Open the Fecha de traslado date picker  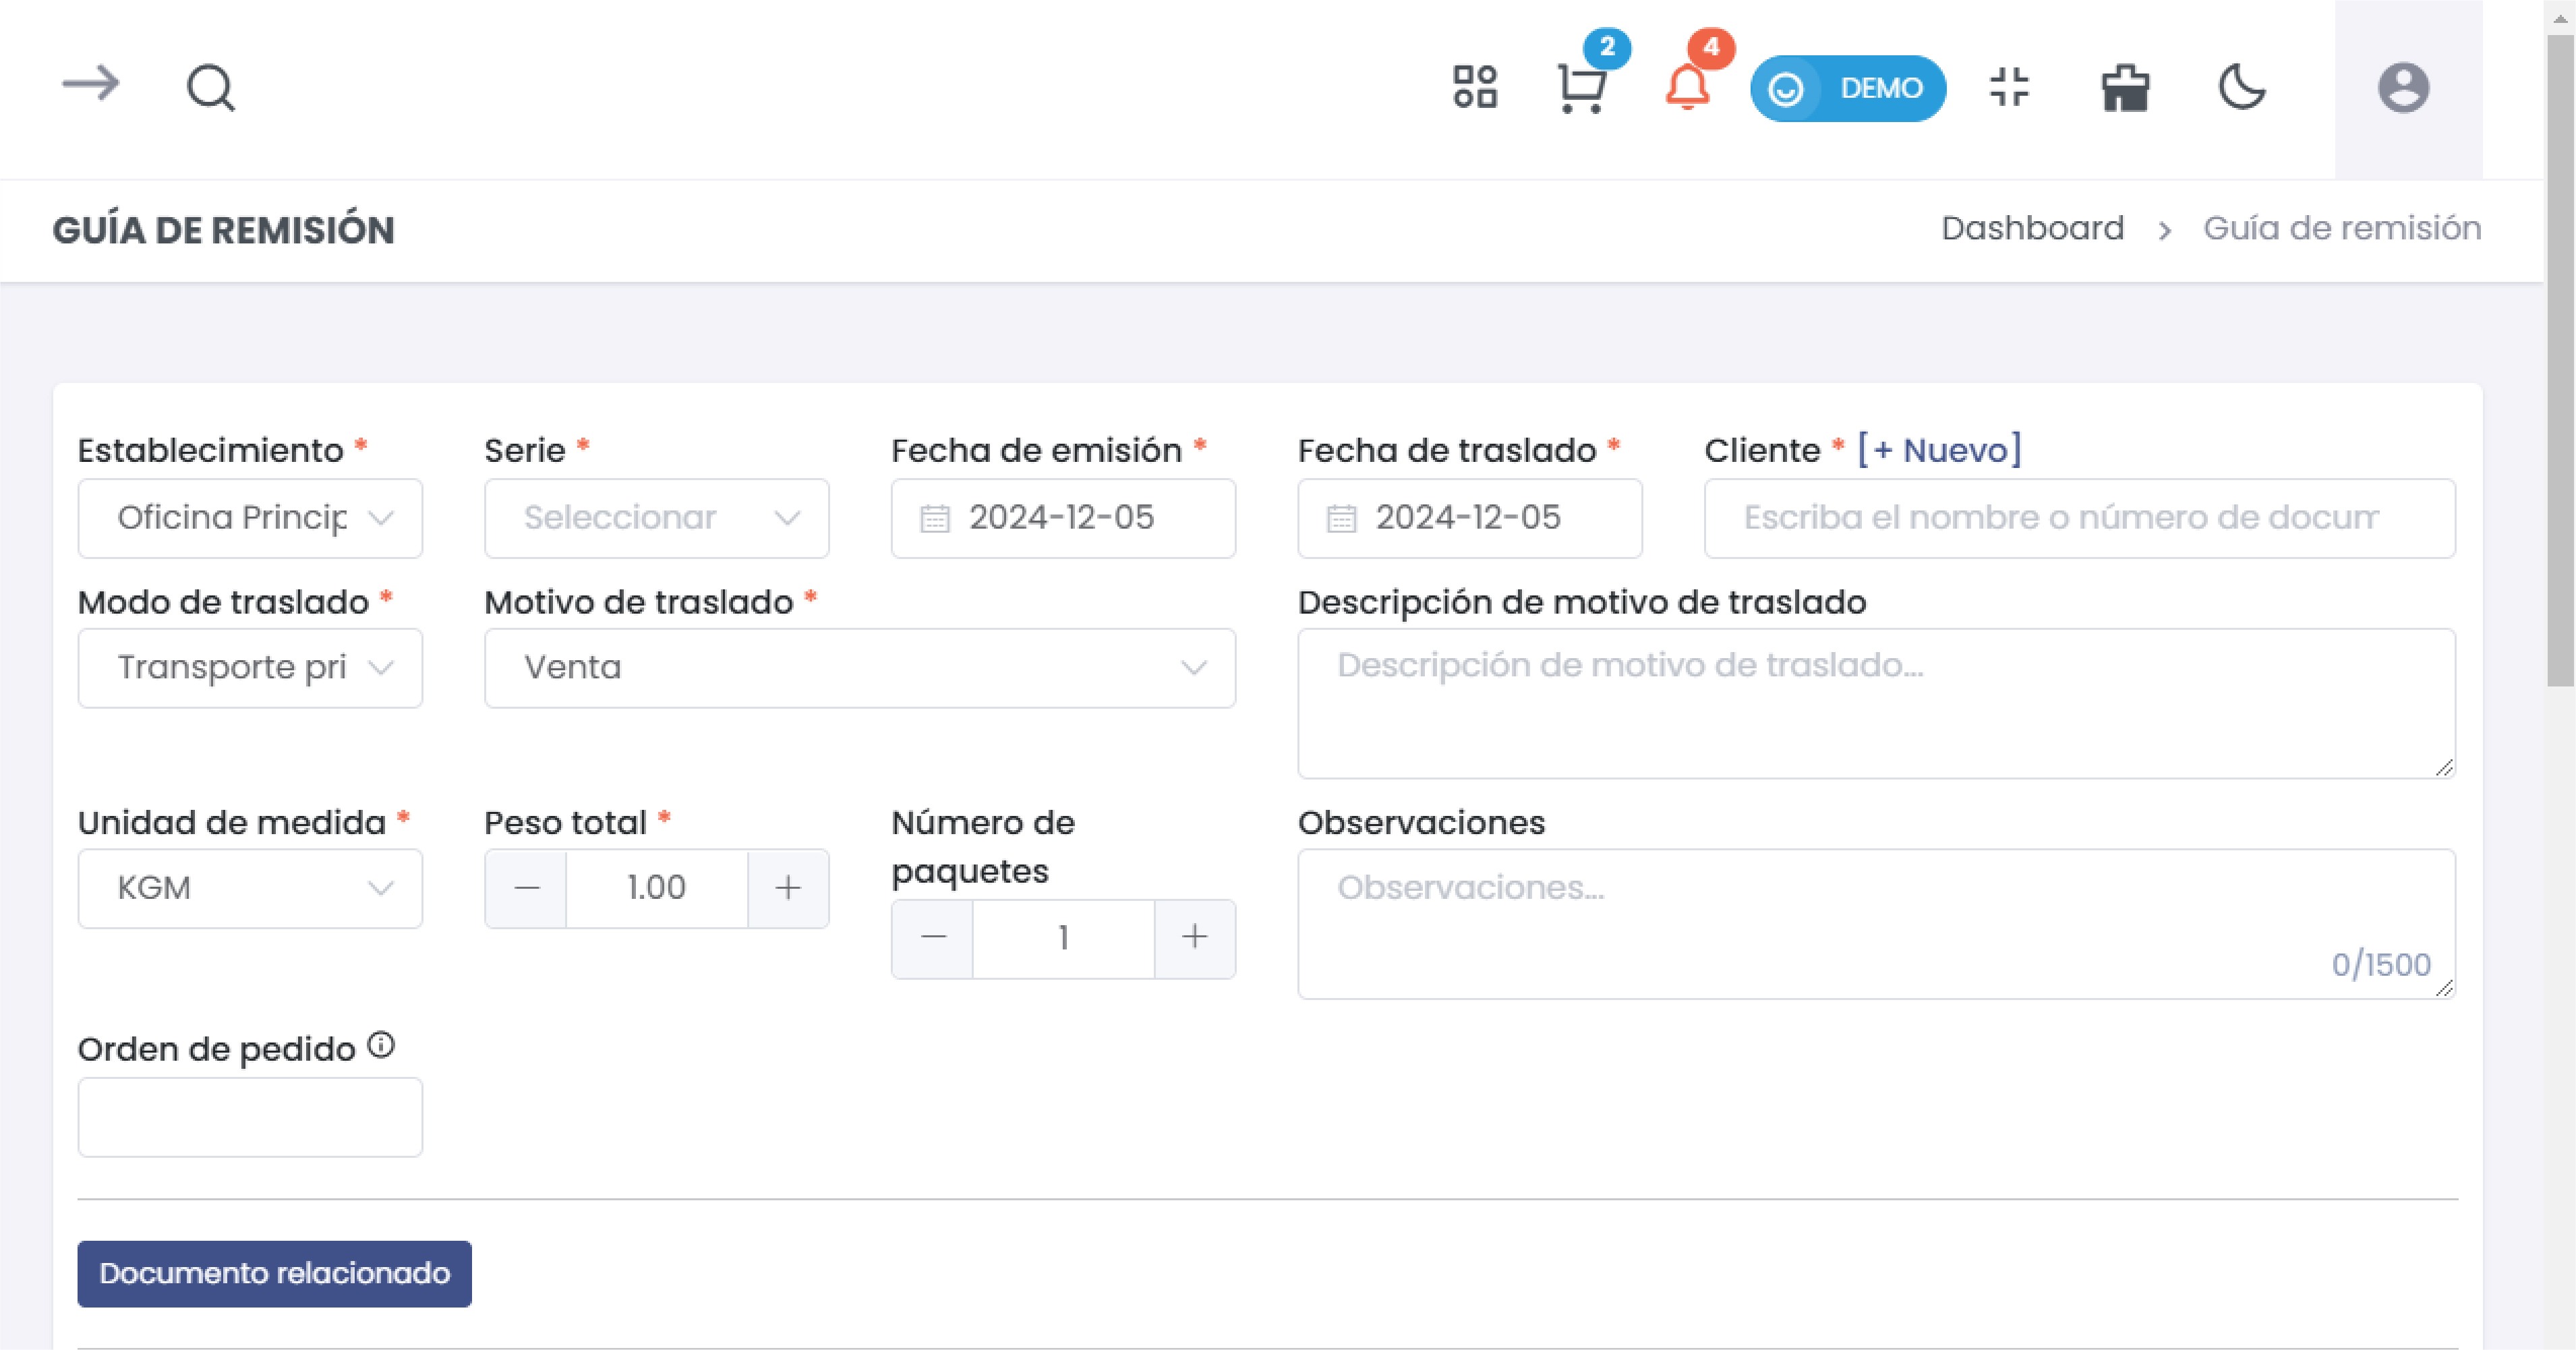1468,518
